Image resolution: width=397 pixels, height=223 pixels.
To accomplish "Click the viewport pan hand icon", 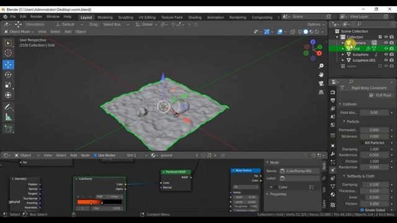I will 321,75.
